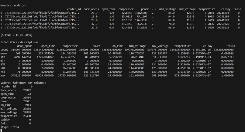The height and width of the screenshot is (132, 245).
Task: Click missing count 20400 for temperature
Action: [x=27, y=116]
